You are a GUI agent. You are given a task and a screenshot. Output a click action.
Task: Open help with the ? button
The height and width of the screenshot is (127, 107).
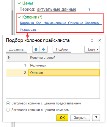point(96,118)
